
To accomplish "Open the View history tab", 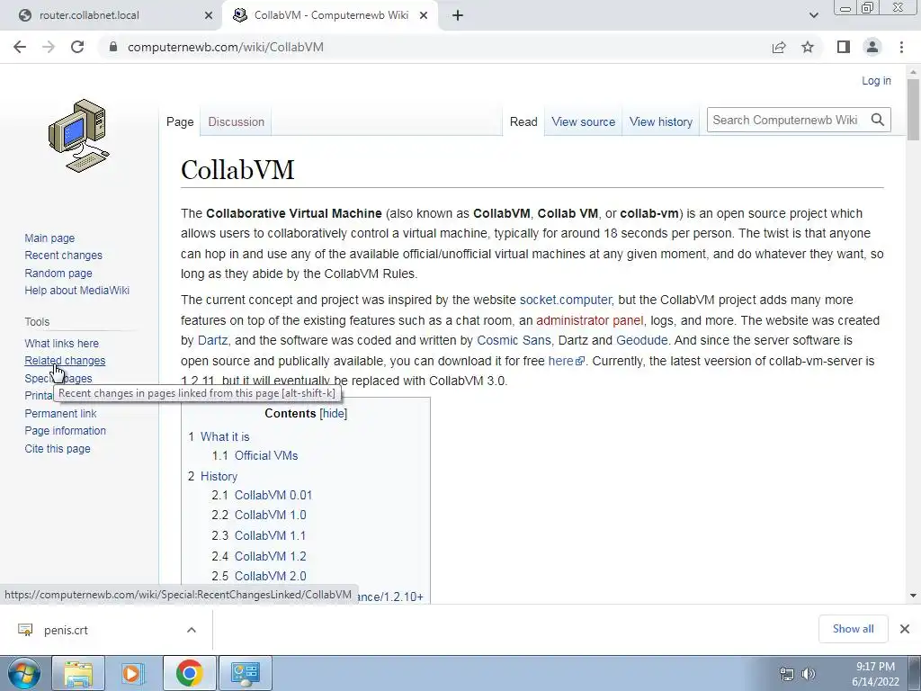I will [x=661, y=121].
